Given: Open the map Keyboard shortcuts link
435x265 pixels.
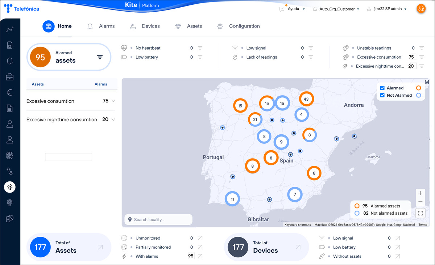Looking at the screenshot, I should pos(298,225).
